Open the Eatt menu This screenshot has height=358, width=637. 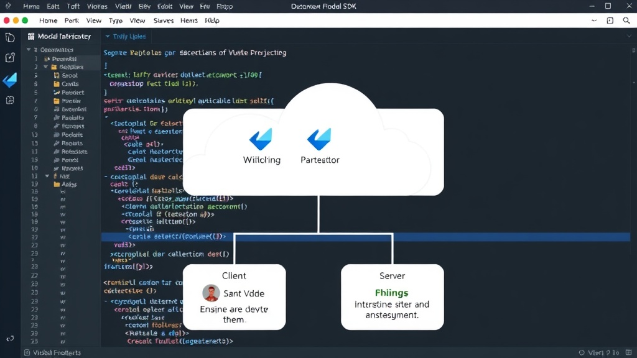pos(53,6)
